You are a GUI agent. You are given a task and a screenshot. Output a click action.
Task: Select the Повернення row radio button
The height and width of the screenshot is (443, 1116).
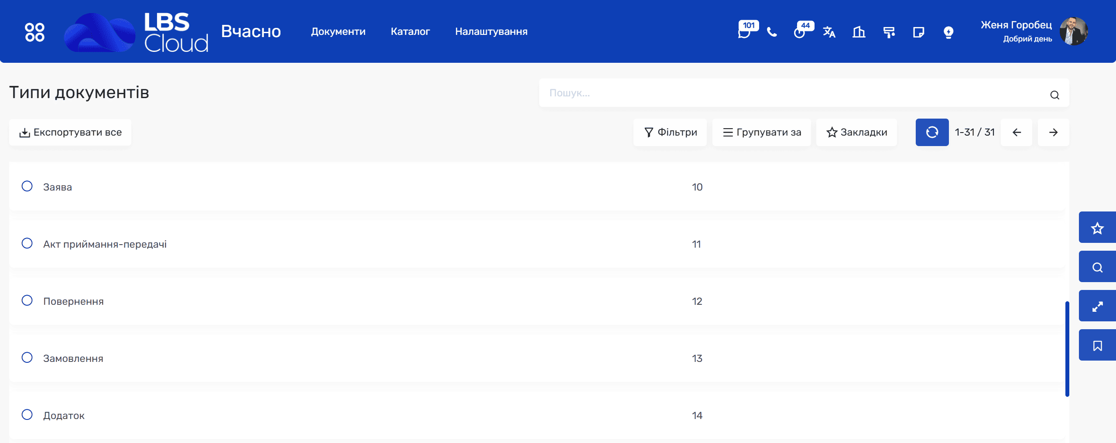pos(27,300)
